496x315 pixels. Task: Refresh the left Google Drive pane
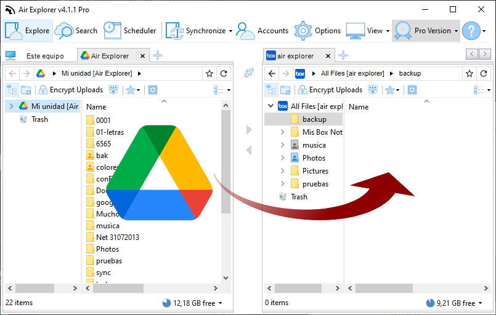224,74
